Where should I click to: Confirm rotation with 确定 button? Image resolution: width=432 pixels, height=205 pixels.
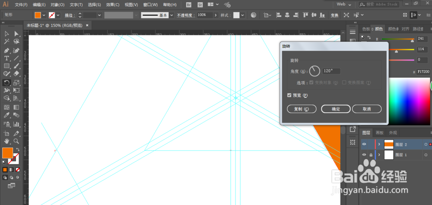pos(336,109)
